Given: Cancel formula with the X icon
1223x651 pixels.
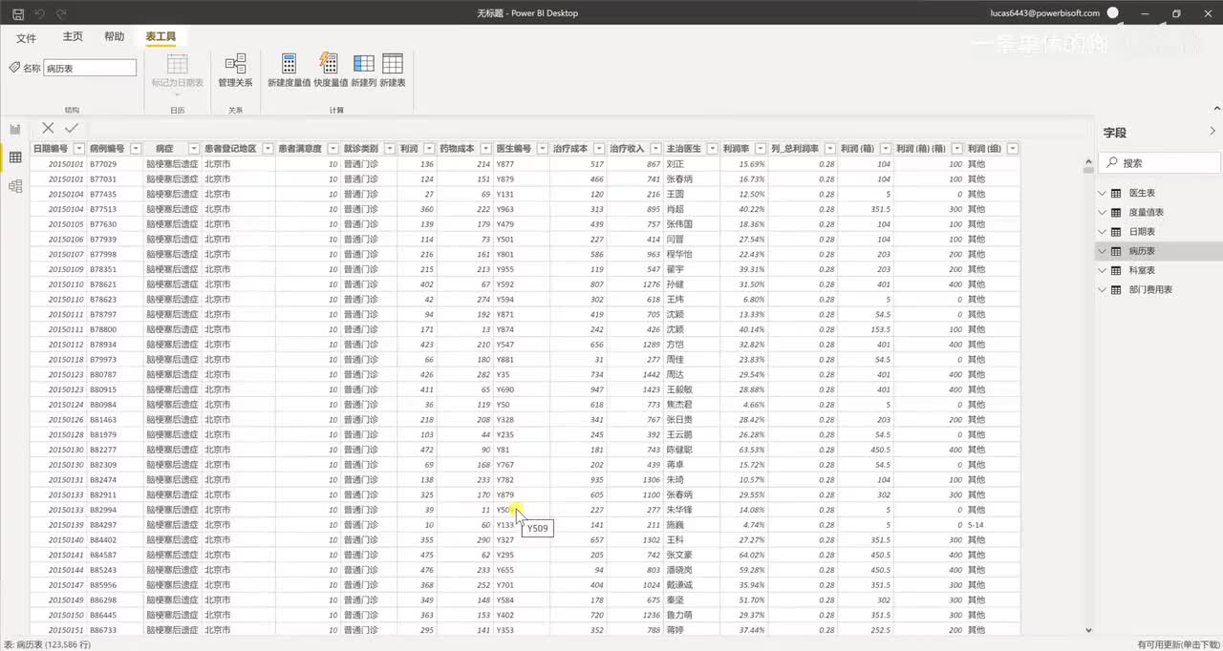Looking at the screenshot, I should coord(48,128).
